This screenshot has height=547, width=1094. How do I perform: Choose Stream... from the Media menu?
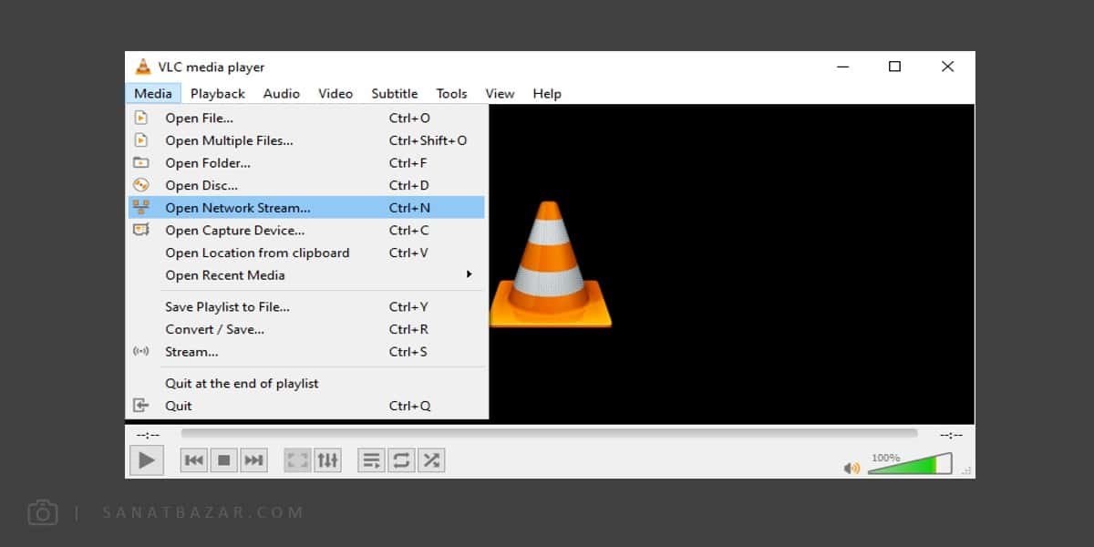click(x=306, y=352)
